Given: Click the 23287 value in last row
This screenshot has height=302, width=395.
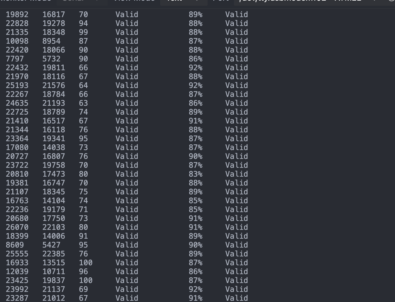Looking at the screenshot, I should point(17,298).
